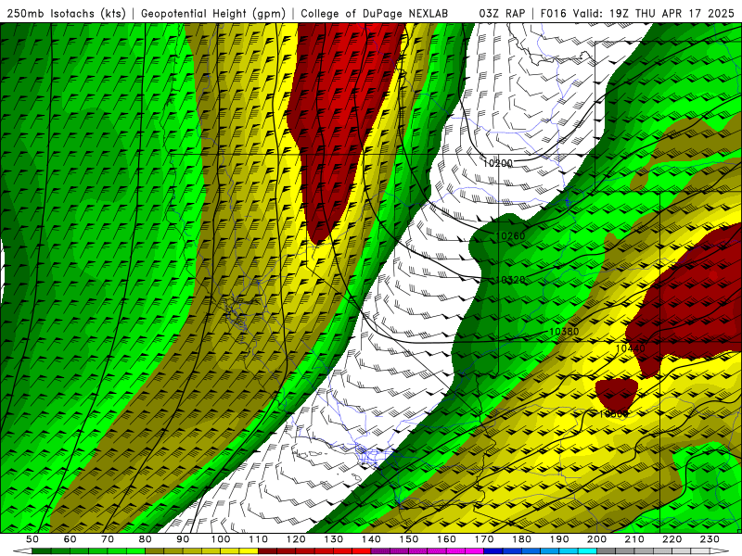
Task: Click the 110 value on the color scale
Action: (x=259, y=539)
